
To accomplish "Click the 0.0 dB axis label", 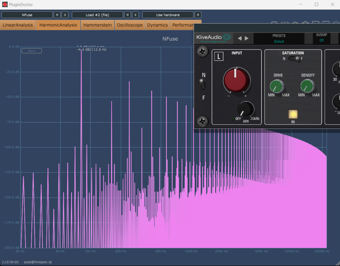I will pyautogui.click(x=14, y=47).
